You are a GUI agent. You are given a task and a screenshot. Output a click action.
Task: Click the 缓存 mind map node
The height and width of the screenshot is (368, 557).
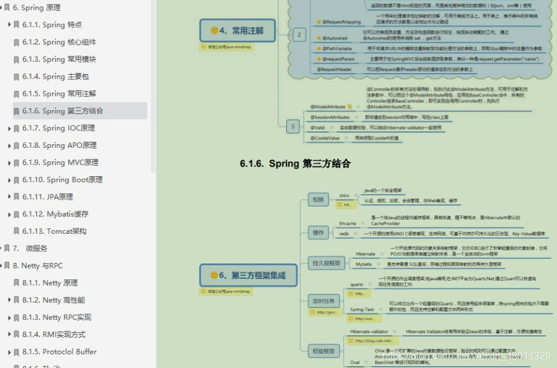[x=318, y=233]
